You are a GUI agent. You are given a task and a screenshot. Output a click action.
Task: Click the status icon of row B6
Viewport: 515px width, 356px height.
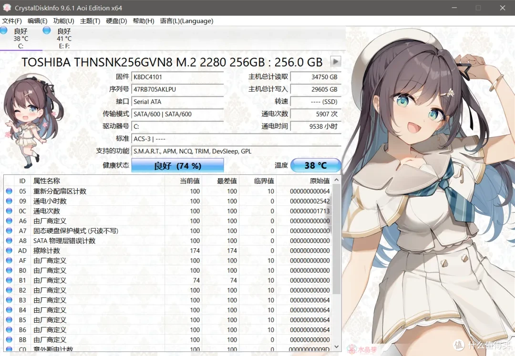(x=9, y=330)
